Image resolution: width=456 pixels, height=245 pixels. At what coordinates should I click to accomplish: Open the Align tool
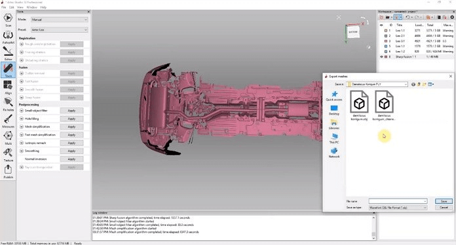click(8, 87)
